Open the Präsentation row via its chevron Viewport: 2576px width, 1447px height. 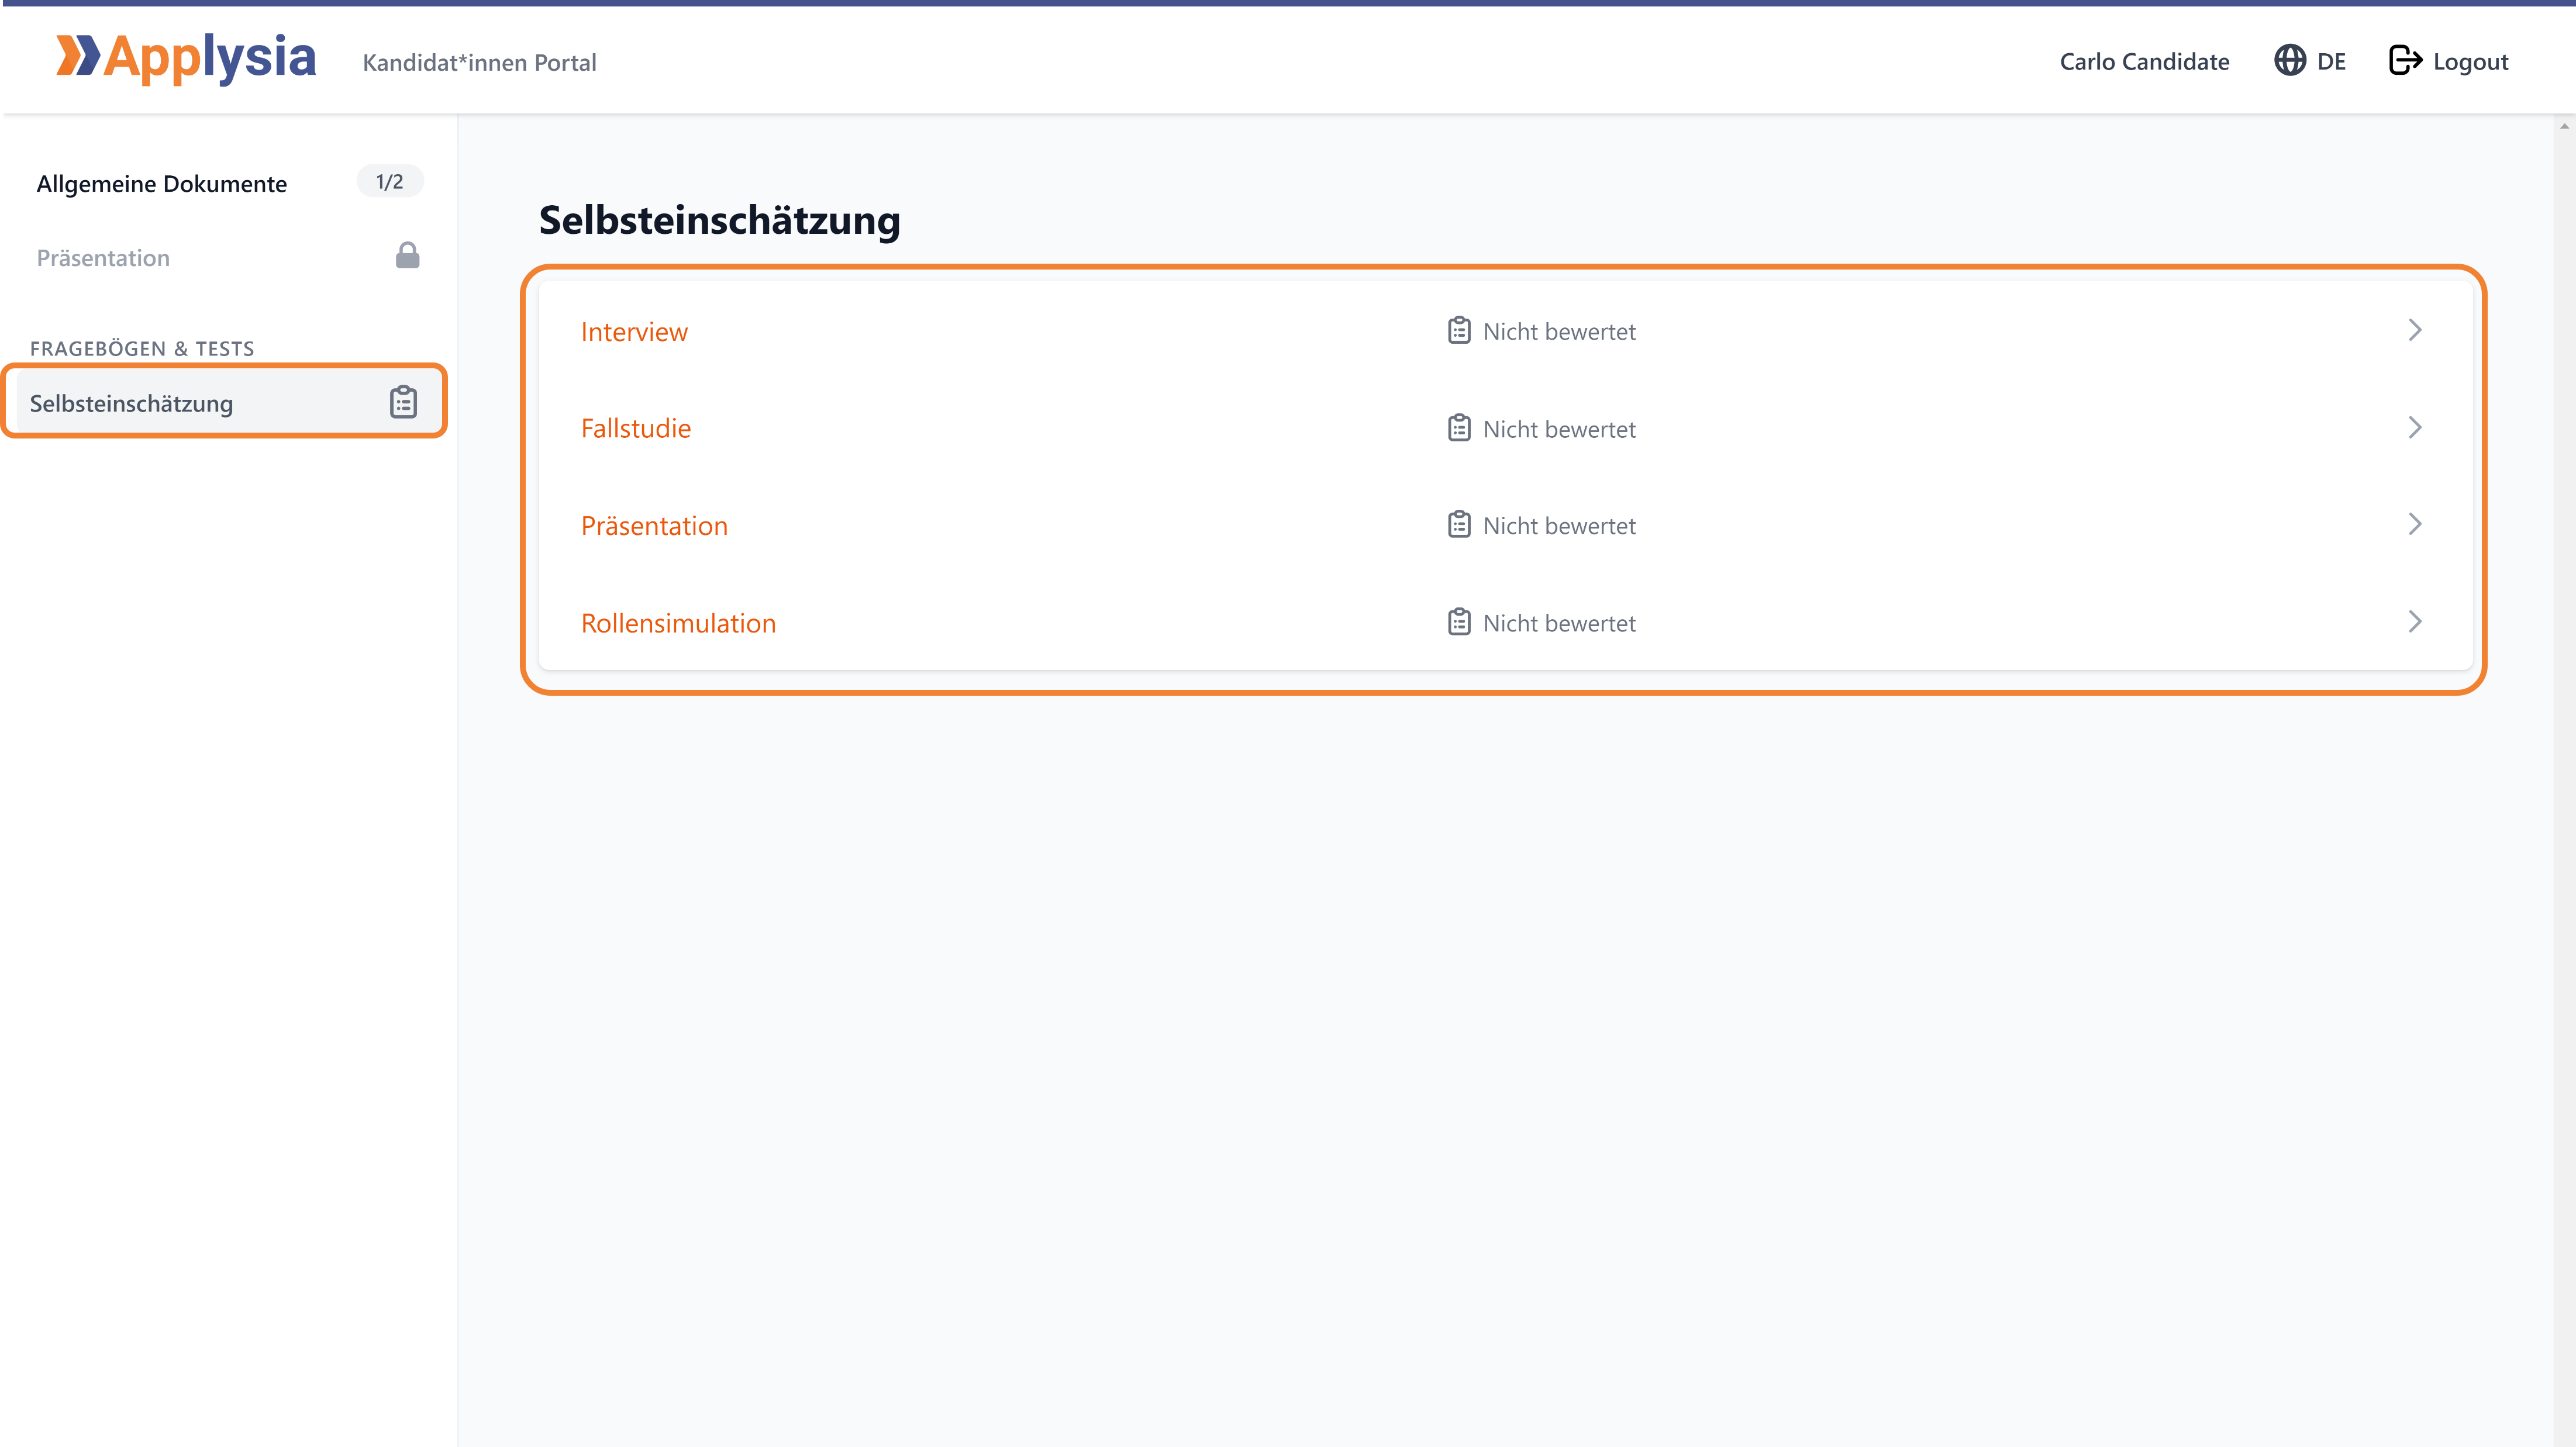click(x=2415, y=525)
